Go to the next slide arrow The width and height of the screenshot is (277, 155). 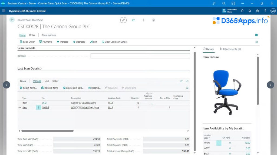tap(270, 85)
